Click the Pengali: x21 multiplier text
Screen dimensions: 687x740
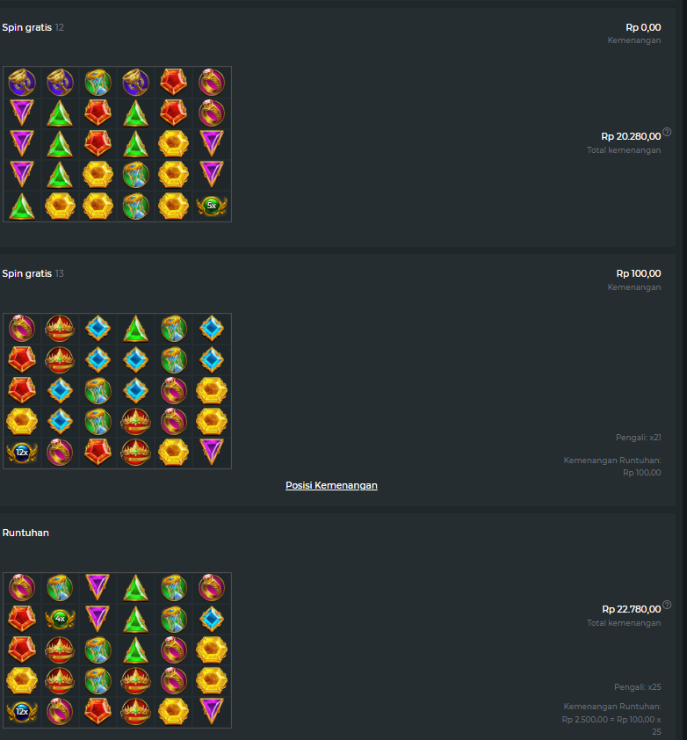point(638,438)
